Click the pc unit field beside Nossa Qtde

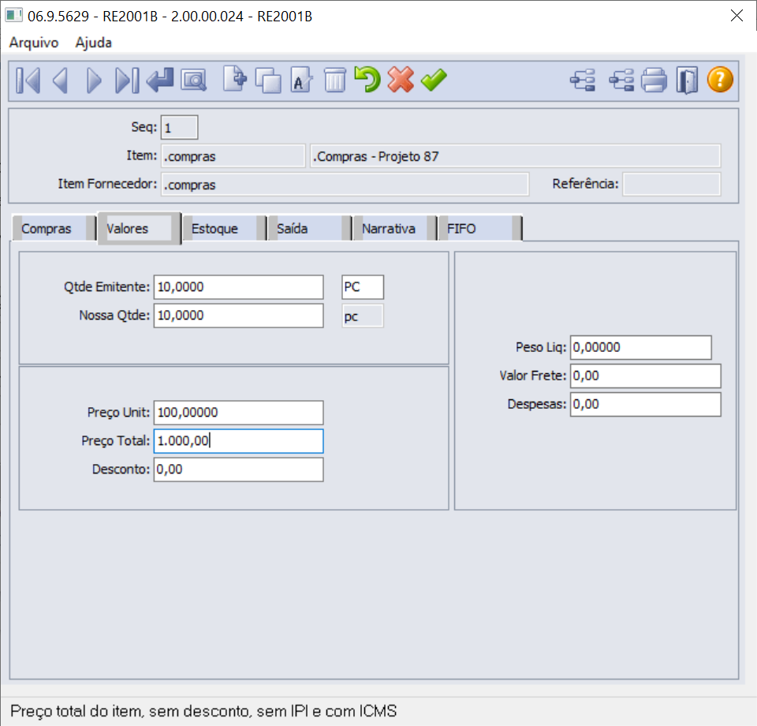tap(363, 316)
